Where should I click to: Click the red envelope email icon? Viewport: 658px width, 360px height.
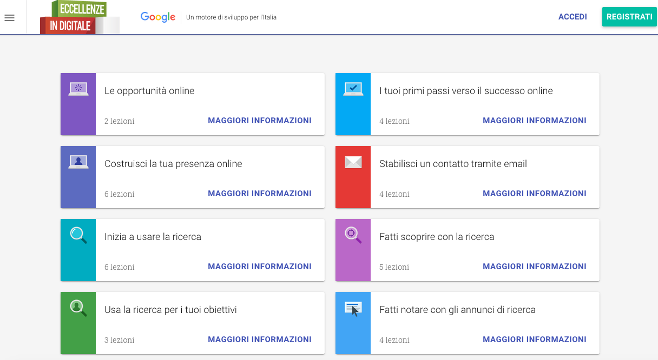pos(353,162)
